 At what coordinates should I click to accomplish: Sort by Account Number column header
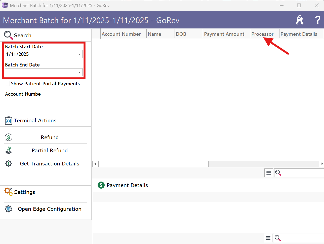pyautogui.click(x=121, y=34)
